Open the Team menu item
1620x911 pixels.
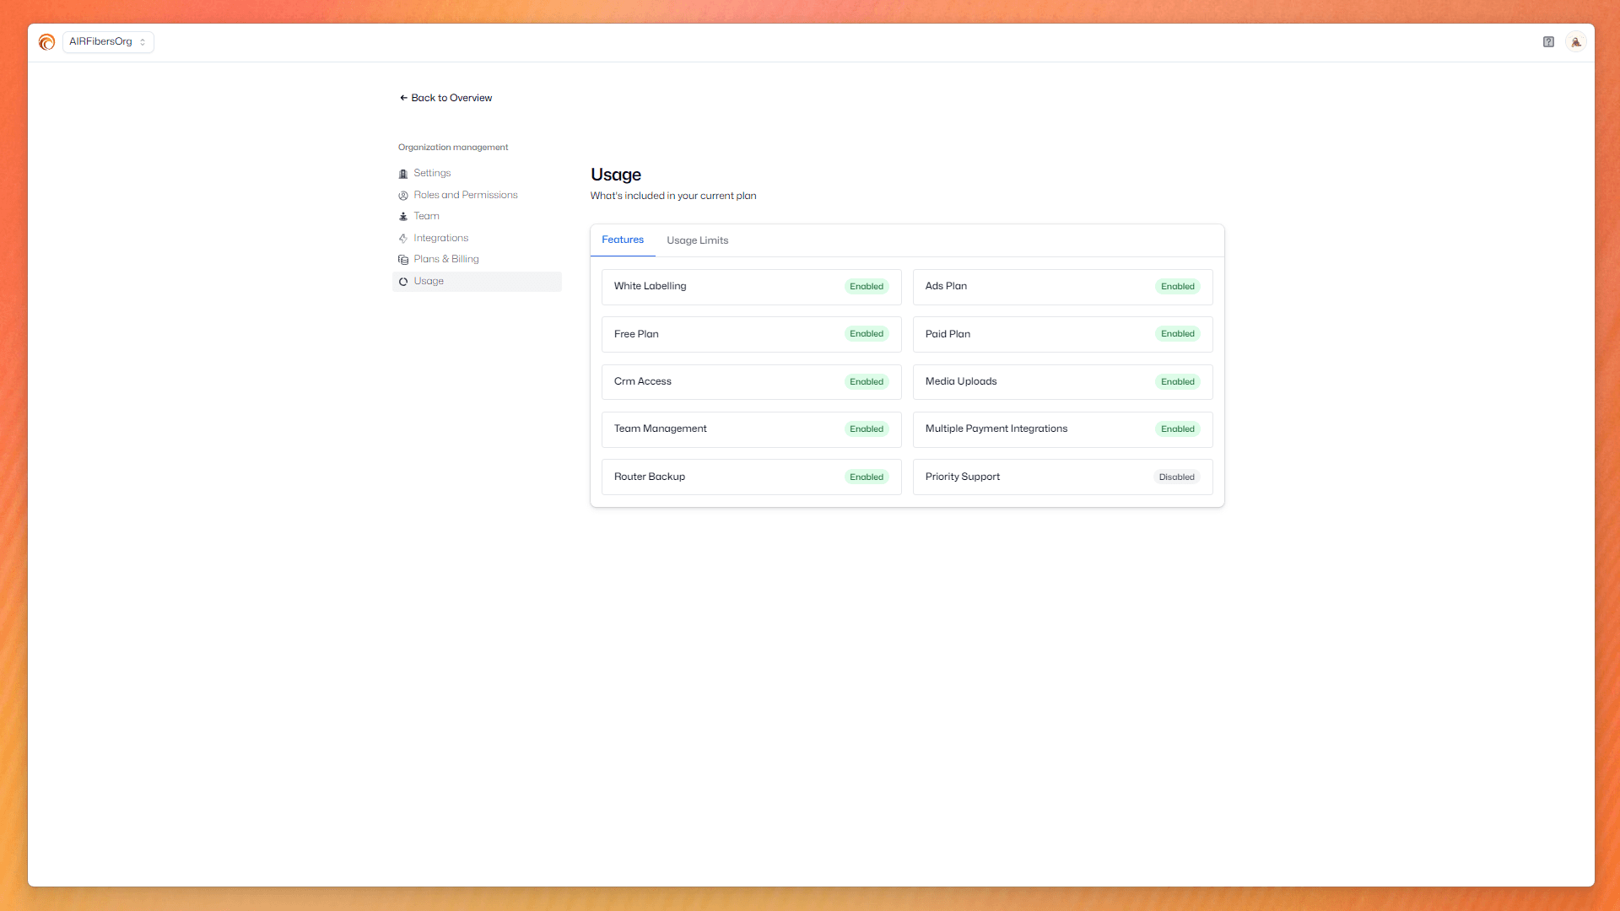(426, 217)
